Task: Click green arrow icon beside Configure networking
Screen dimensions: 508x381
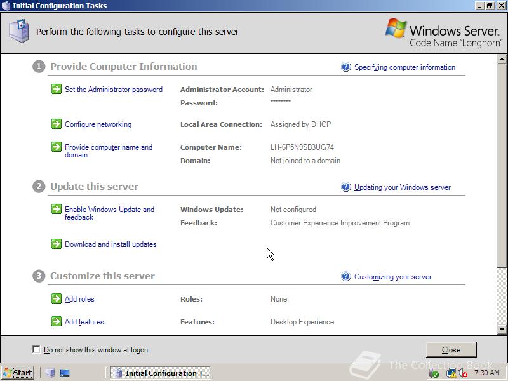Action: click(x=57, y=124)
